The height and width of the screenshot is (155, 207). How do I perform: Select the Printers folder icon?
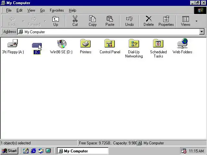click(x=85, y=43)
